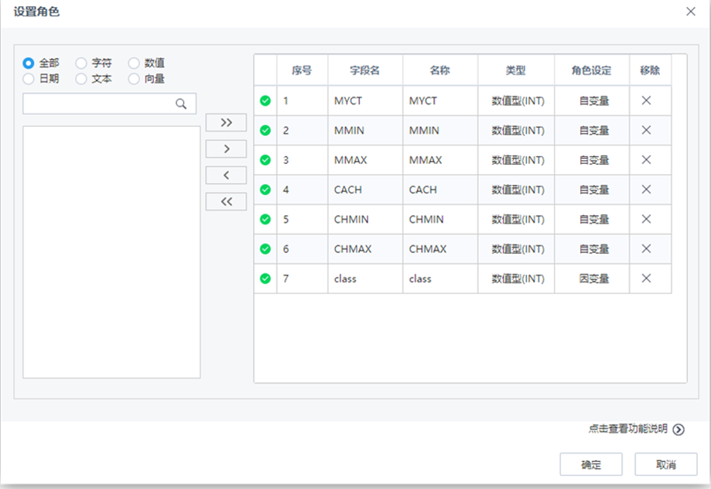The width and height of the screenshot is (711, 489).
Task: Select the 全部 filter radio button
Action: coord(29,63)
